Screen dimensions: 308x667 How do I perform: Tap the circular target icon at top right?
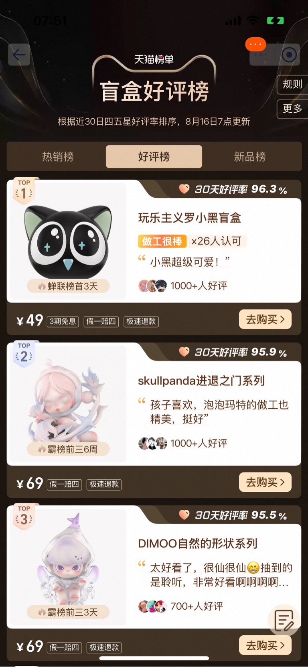click(289, 55)
